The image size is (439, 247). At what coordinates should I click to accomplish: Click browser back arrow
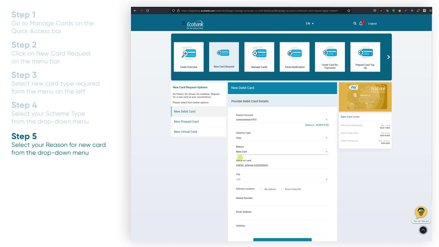click(x=135, y=11)
